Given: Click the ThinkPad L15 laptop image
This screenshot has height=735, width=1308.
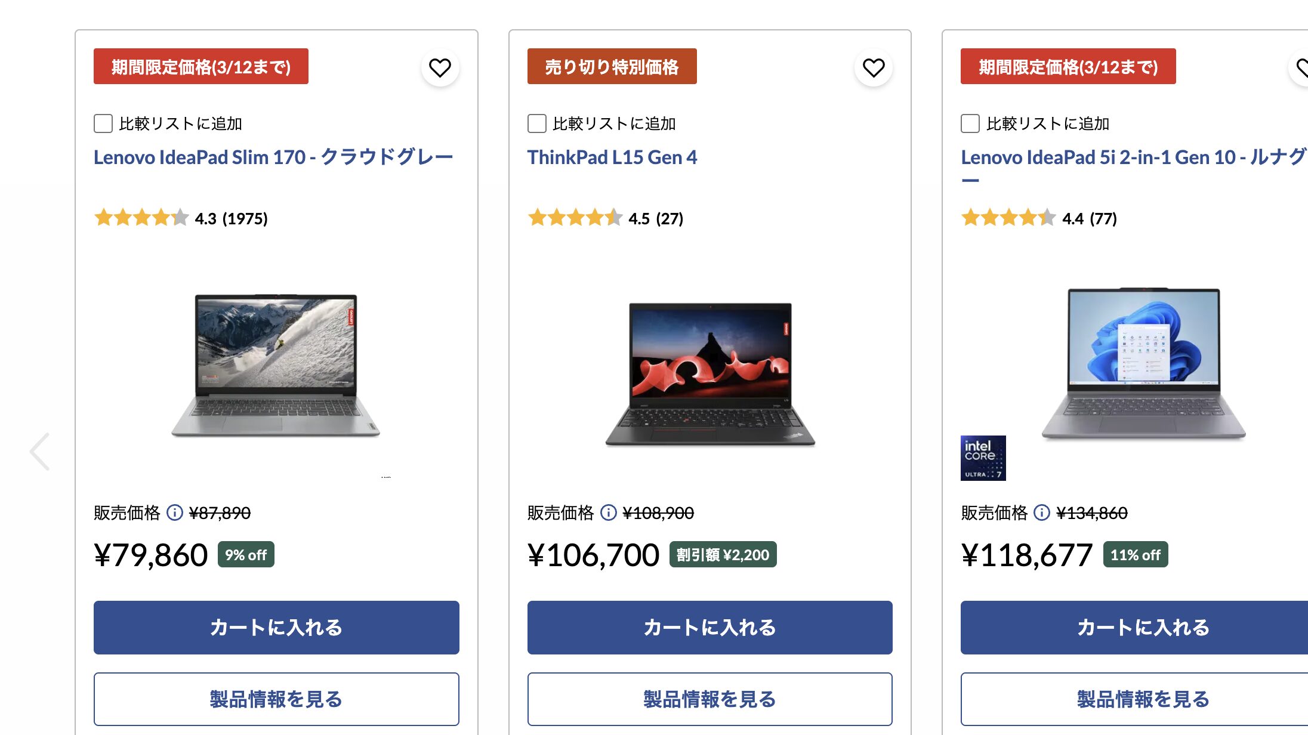Looking at the screenshot, I should pos(709,374).
